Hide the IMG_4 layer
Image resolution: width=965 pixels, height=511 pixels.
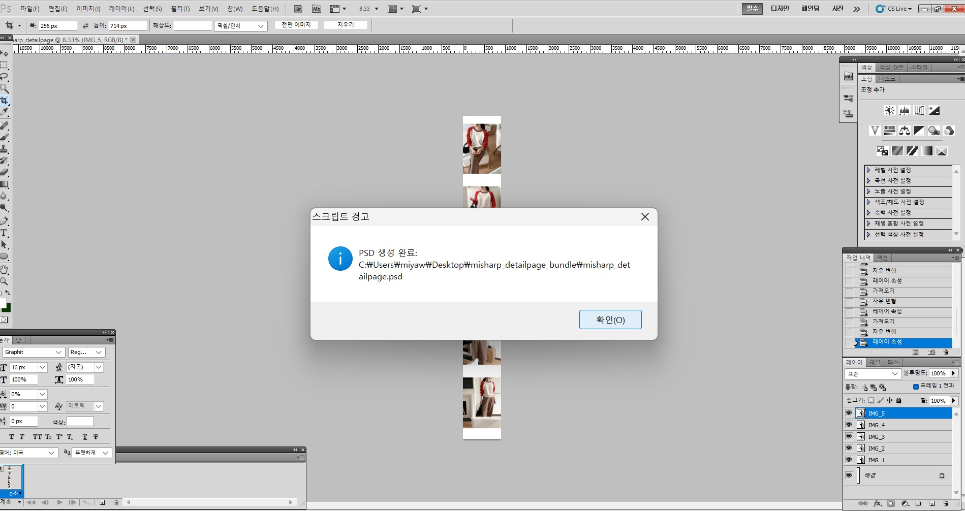[849, 425]
